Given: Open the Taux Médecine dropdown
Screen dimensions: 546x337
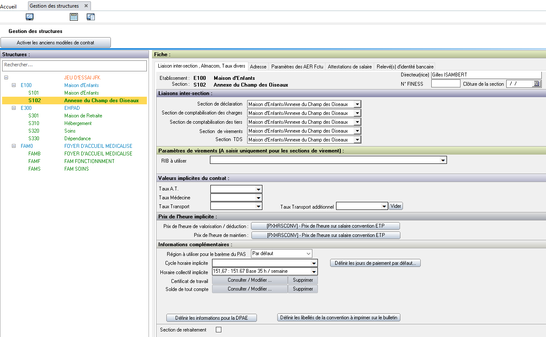Looking at the screenshot, I should pos(259,198).
